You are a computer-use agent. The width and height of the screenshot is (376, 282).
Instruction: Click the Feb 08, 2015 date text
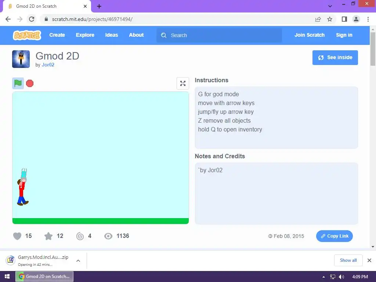[x=289, y=236]
